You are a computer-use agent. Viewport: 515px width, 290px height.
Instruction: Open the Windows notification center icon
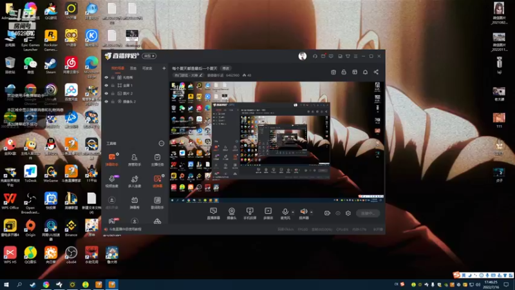pos(506,284)
